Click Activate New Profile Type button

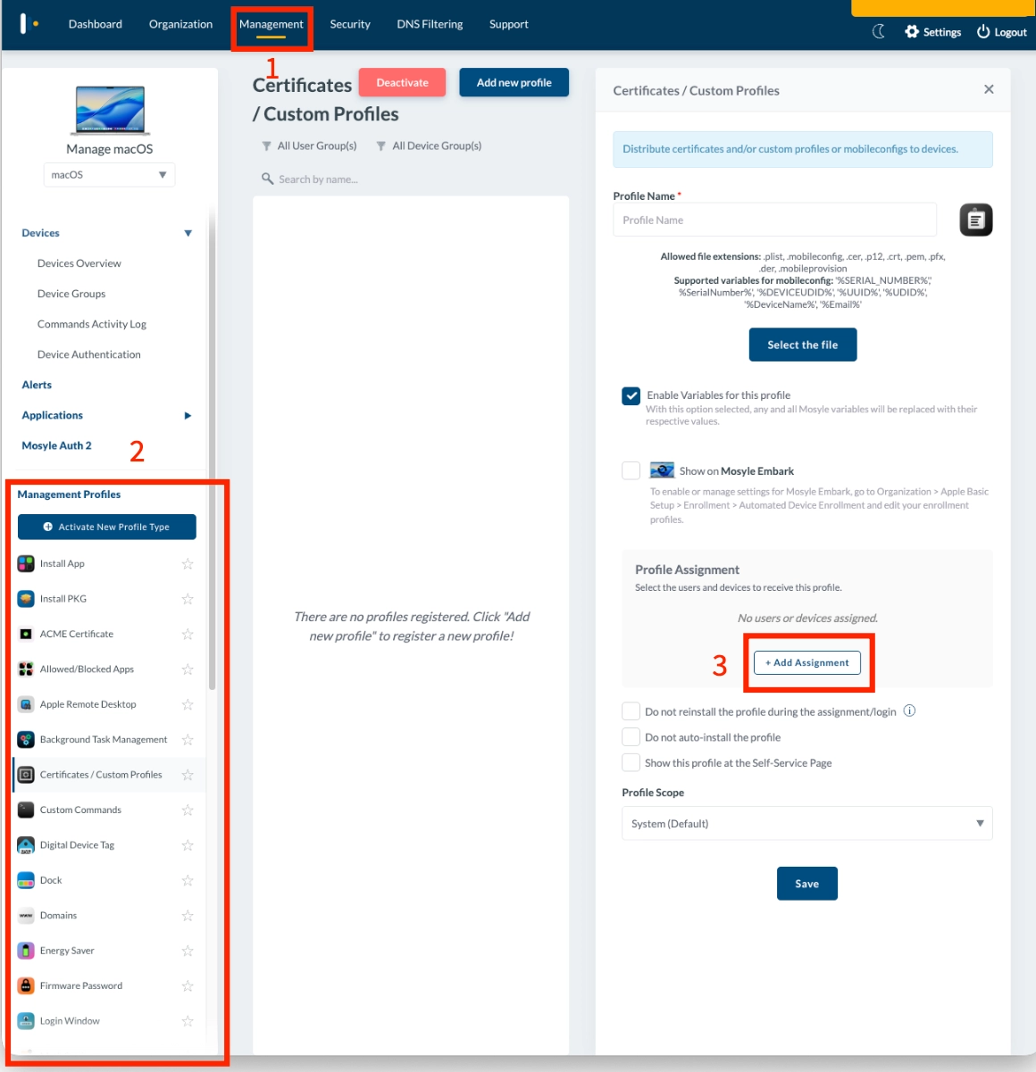tap(106, 527)
